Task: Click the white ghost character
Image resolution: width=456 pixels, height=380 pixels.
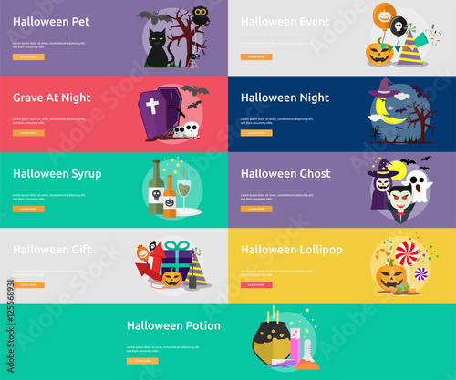Action: [x=419, y=186]
